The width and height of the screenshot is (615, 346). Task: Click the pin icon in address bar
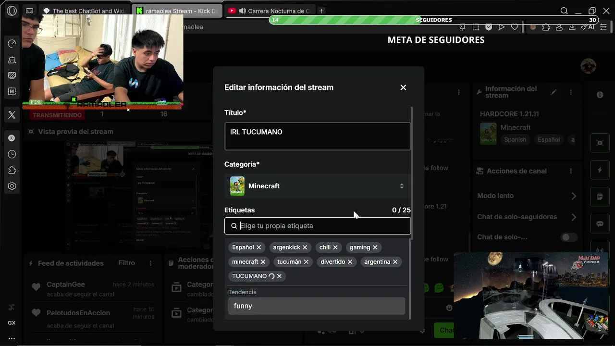point(463,27)
